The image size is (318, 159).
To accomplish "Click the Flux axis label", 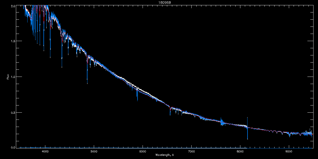I will [x=8, y=77].
